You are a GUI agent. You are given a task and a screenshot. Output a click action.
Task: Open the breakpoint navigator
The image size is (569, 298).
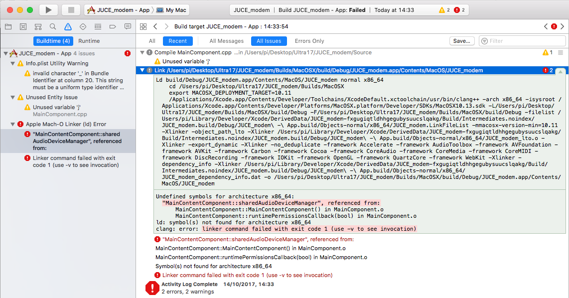pyautogui.click(x=113, y=26)
